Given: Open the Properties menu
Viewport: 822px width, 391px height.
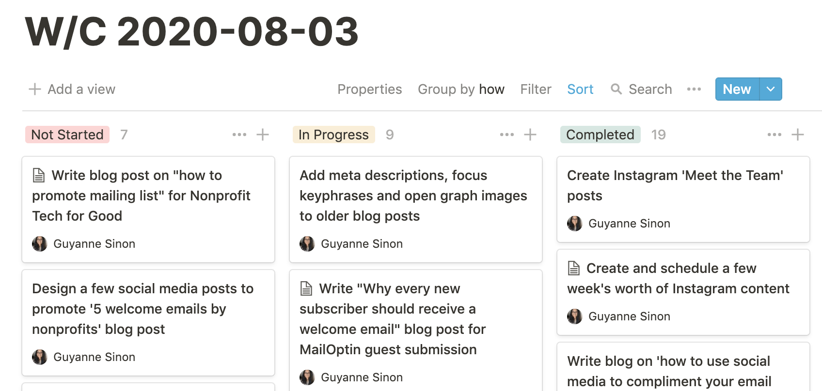Looking at the screenshot, I should coord(370,89).
